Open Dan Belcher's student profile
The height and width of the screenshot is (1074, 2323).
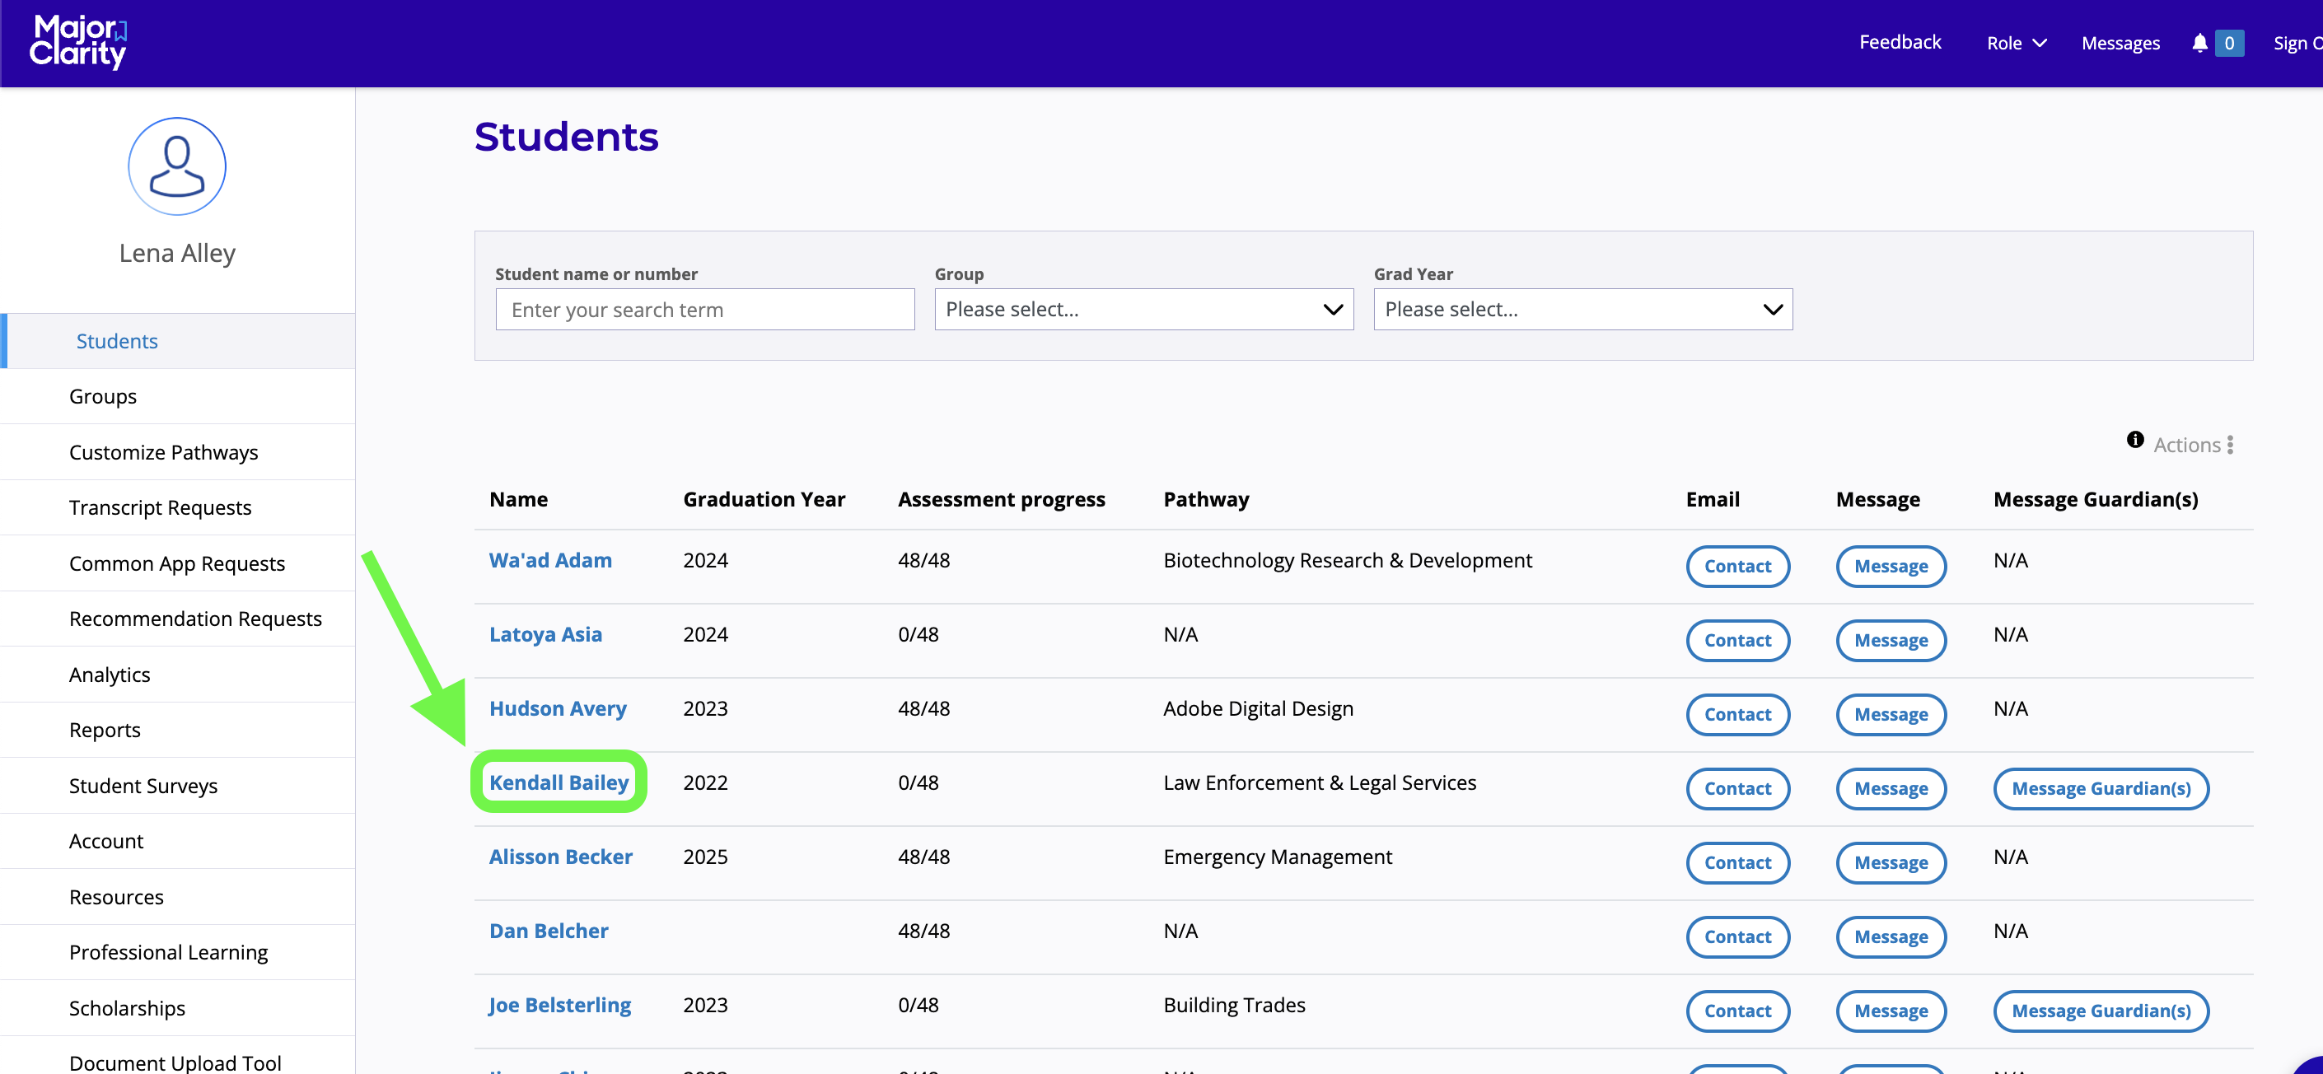(549, 931)
